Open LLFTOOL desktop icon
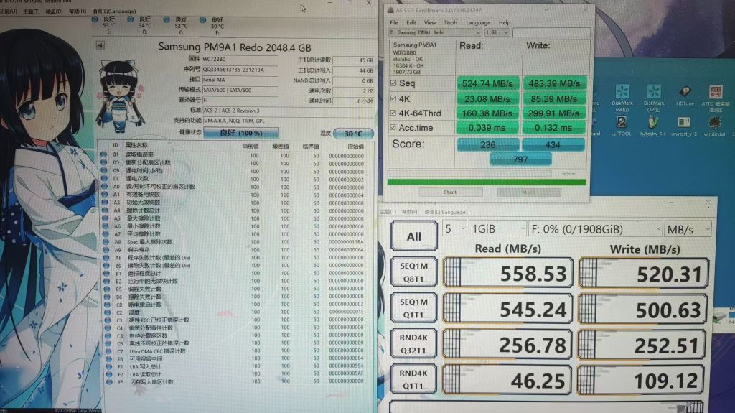Viewport: 735px width, 413px height. [621, 126]
